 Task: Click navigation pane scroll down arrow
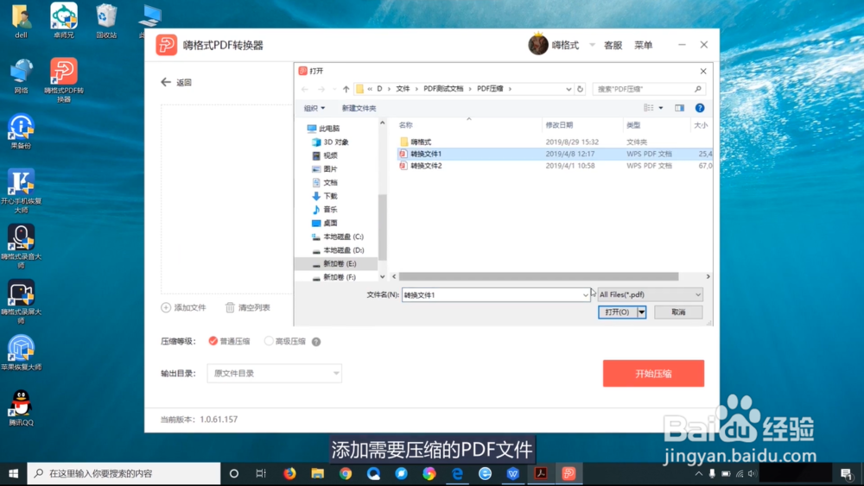tap(383, 276)
